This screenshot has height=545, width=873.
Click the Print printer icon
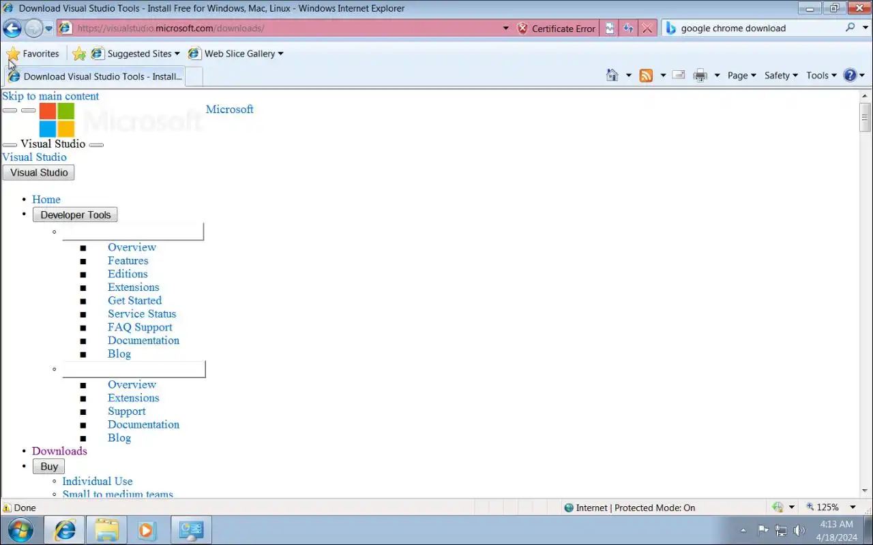pos(700,75)
